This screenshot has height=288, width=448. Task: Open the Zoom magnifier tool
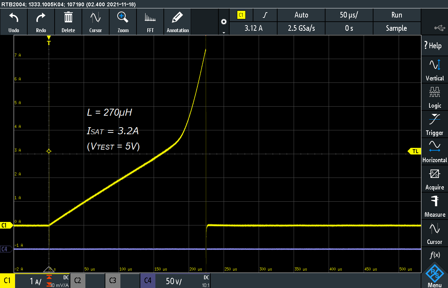click(x=123, y=17)
